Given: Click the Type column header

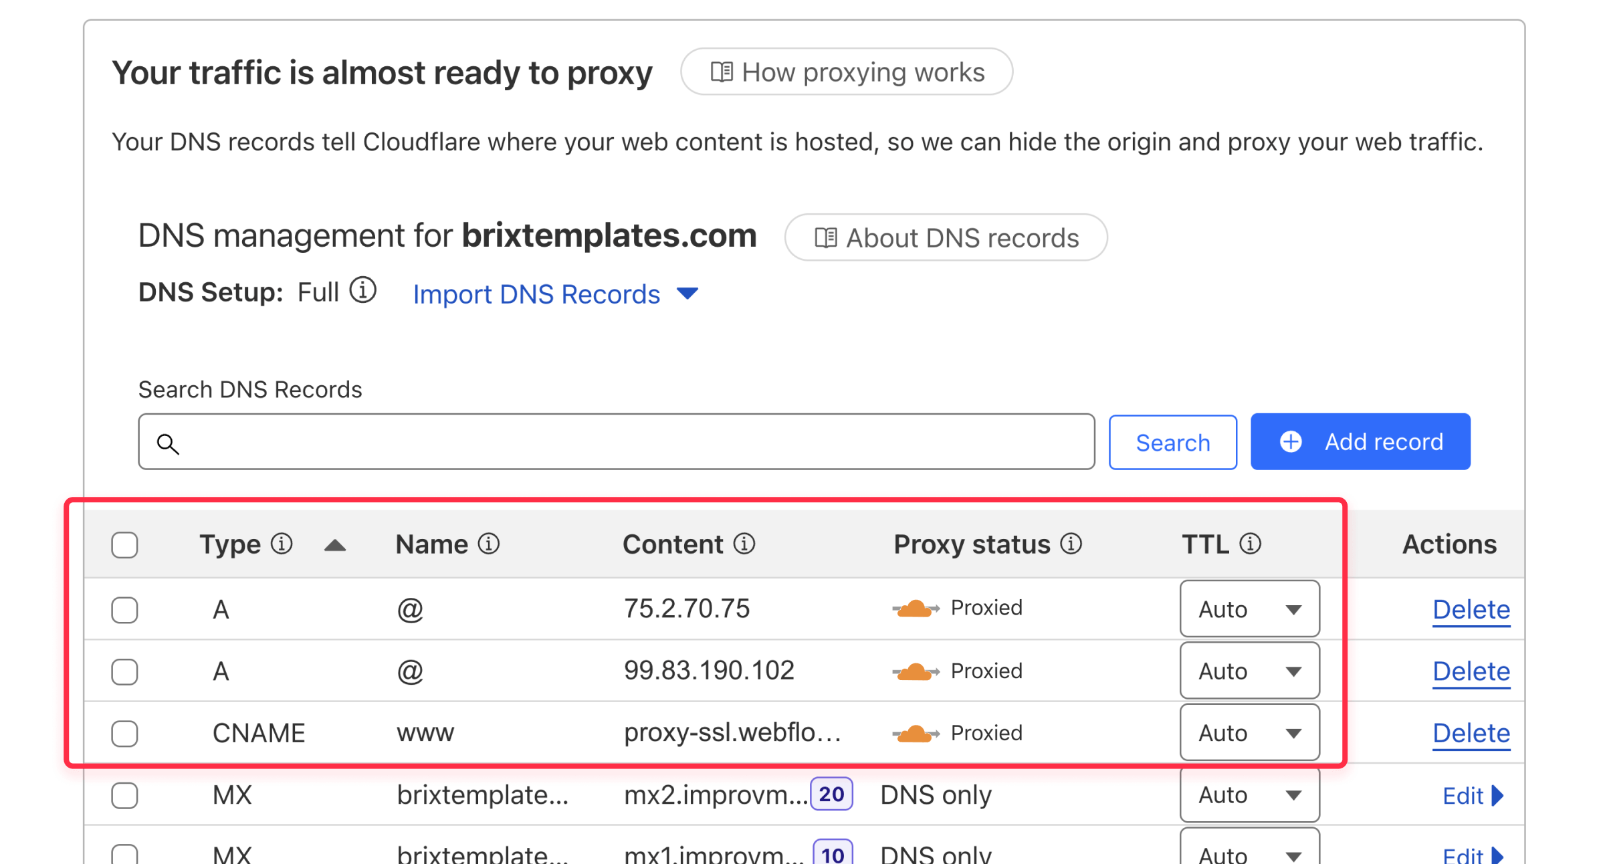Looking at the screenshot, I should pos(230,544).
